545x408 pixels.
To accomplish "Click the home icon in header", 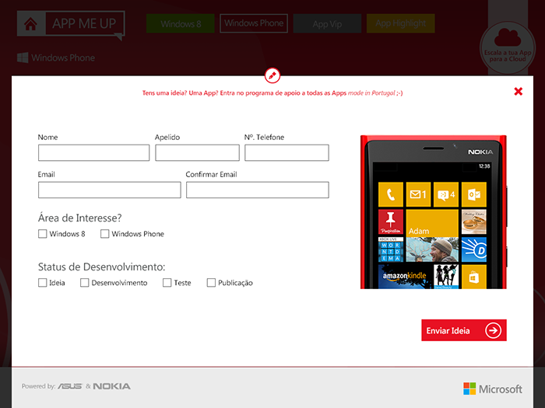I will [30, 23].
